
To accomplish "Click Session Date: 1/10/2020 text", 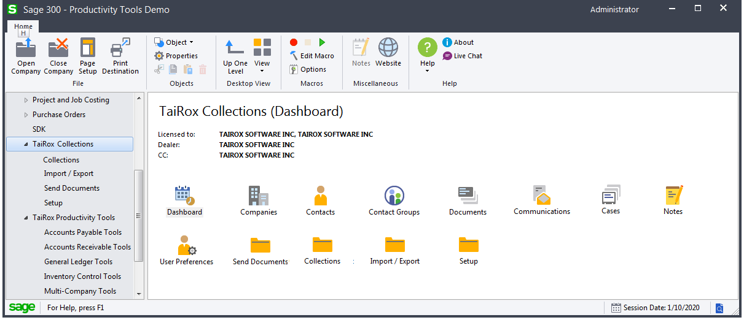I will coord(660,308).
